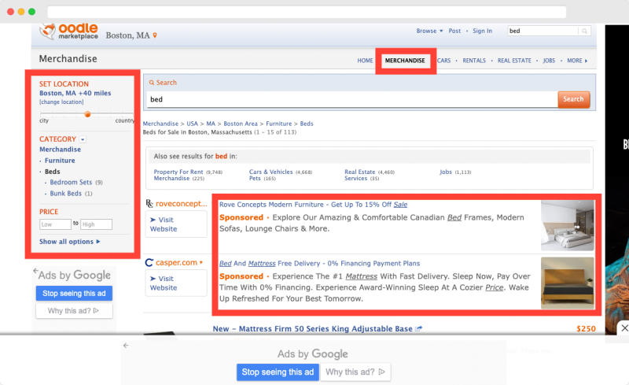This screenshot has height=385, width=629.
Task: Focus the header search box containing bed
Action: 543,31
